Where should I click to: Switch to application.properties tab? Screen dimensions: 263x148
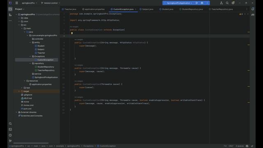click(x=93, y=9)
